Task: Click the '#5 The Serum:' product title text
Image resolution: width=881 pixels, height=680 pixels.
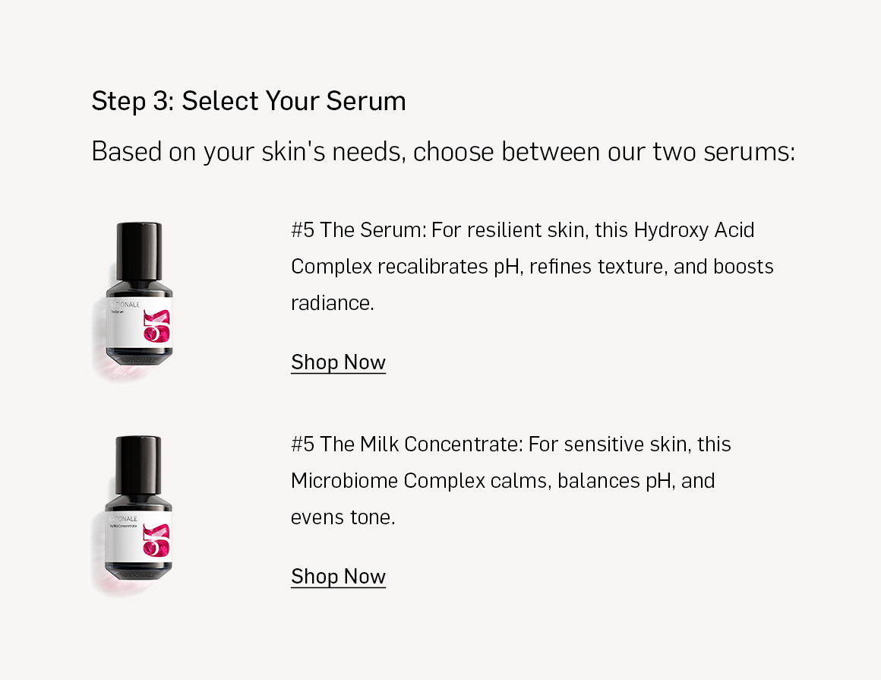Action: [x=359, y=230]
